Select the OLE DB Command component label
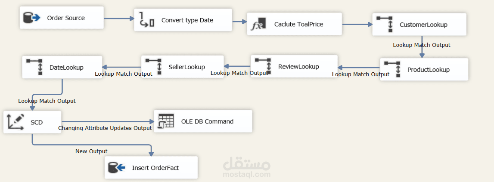Viewport: 494px width, 182px height. (207, 121)
